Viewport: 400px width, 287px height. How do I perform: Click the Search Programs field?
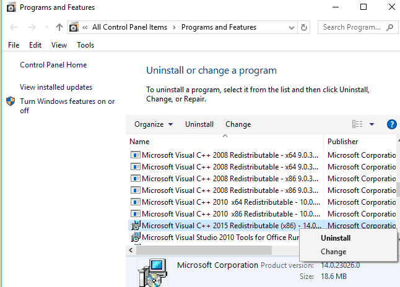pos(358,27)
